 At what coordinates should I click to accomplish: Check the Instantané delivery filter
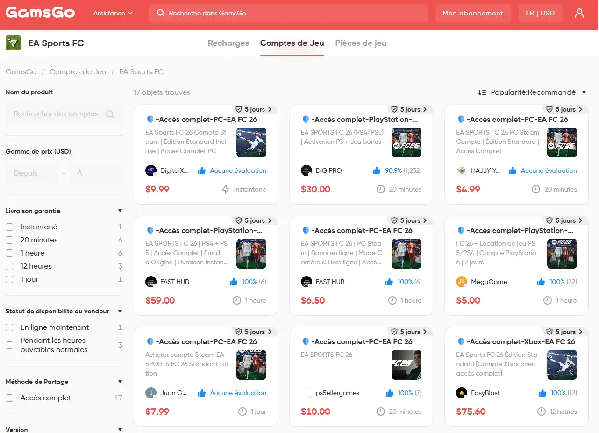(x=9, y=227)
